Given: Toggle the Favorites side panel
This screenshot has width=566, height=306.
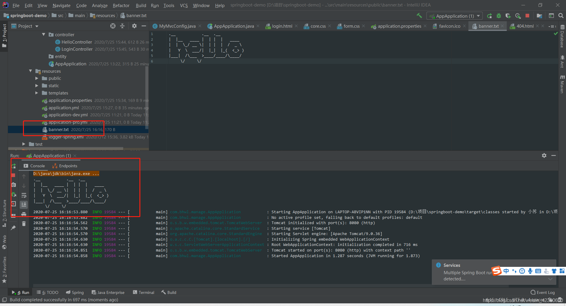Looking at the screenshot, I should coord(4,270).
